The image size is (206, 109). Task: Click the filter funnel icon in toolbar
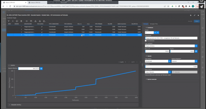coord(9,21)
